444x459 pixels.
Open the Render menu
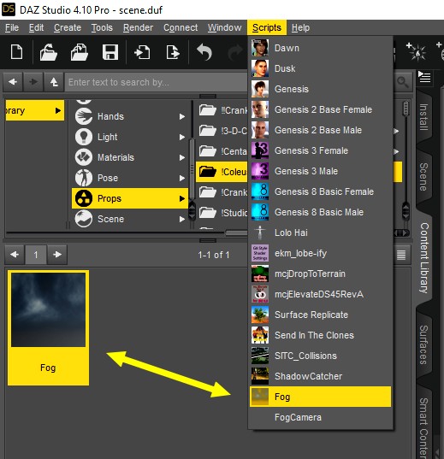point(138,27)
